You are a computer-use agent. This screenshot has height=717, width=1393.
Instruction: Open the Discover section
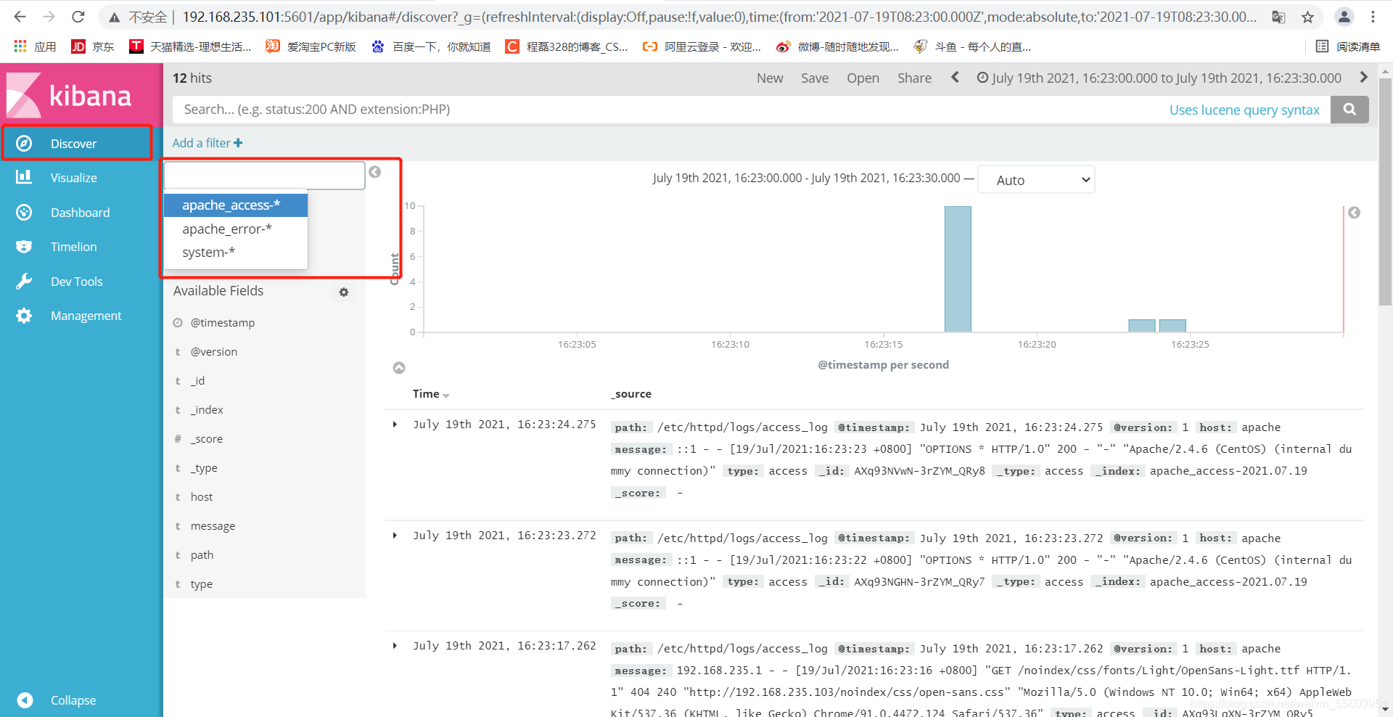pyautogui.click(x=76, y=144)
